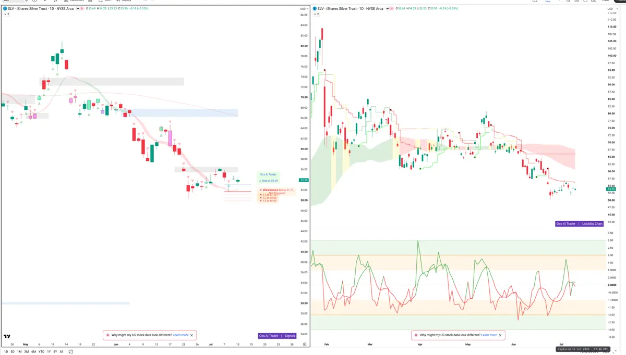Click flag icon in left chart data notice
626x355 pixels.
click(x=108, y=335)
